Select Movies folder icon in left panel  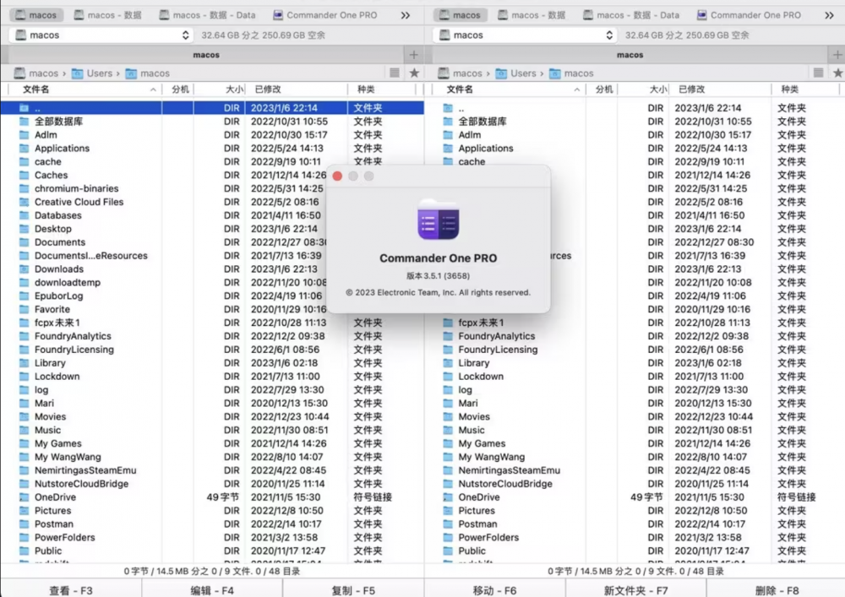click(25, 416)
